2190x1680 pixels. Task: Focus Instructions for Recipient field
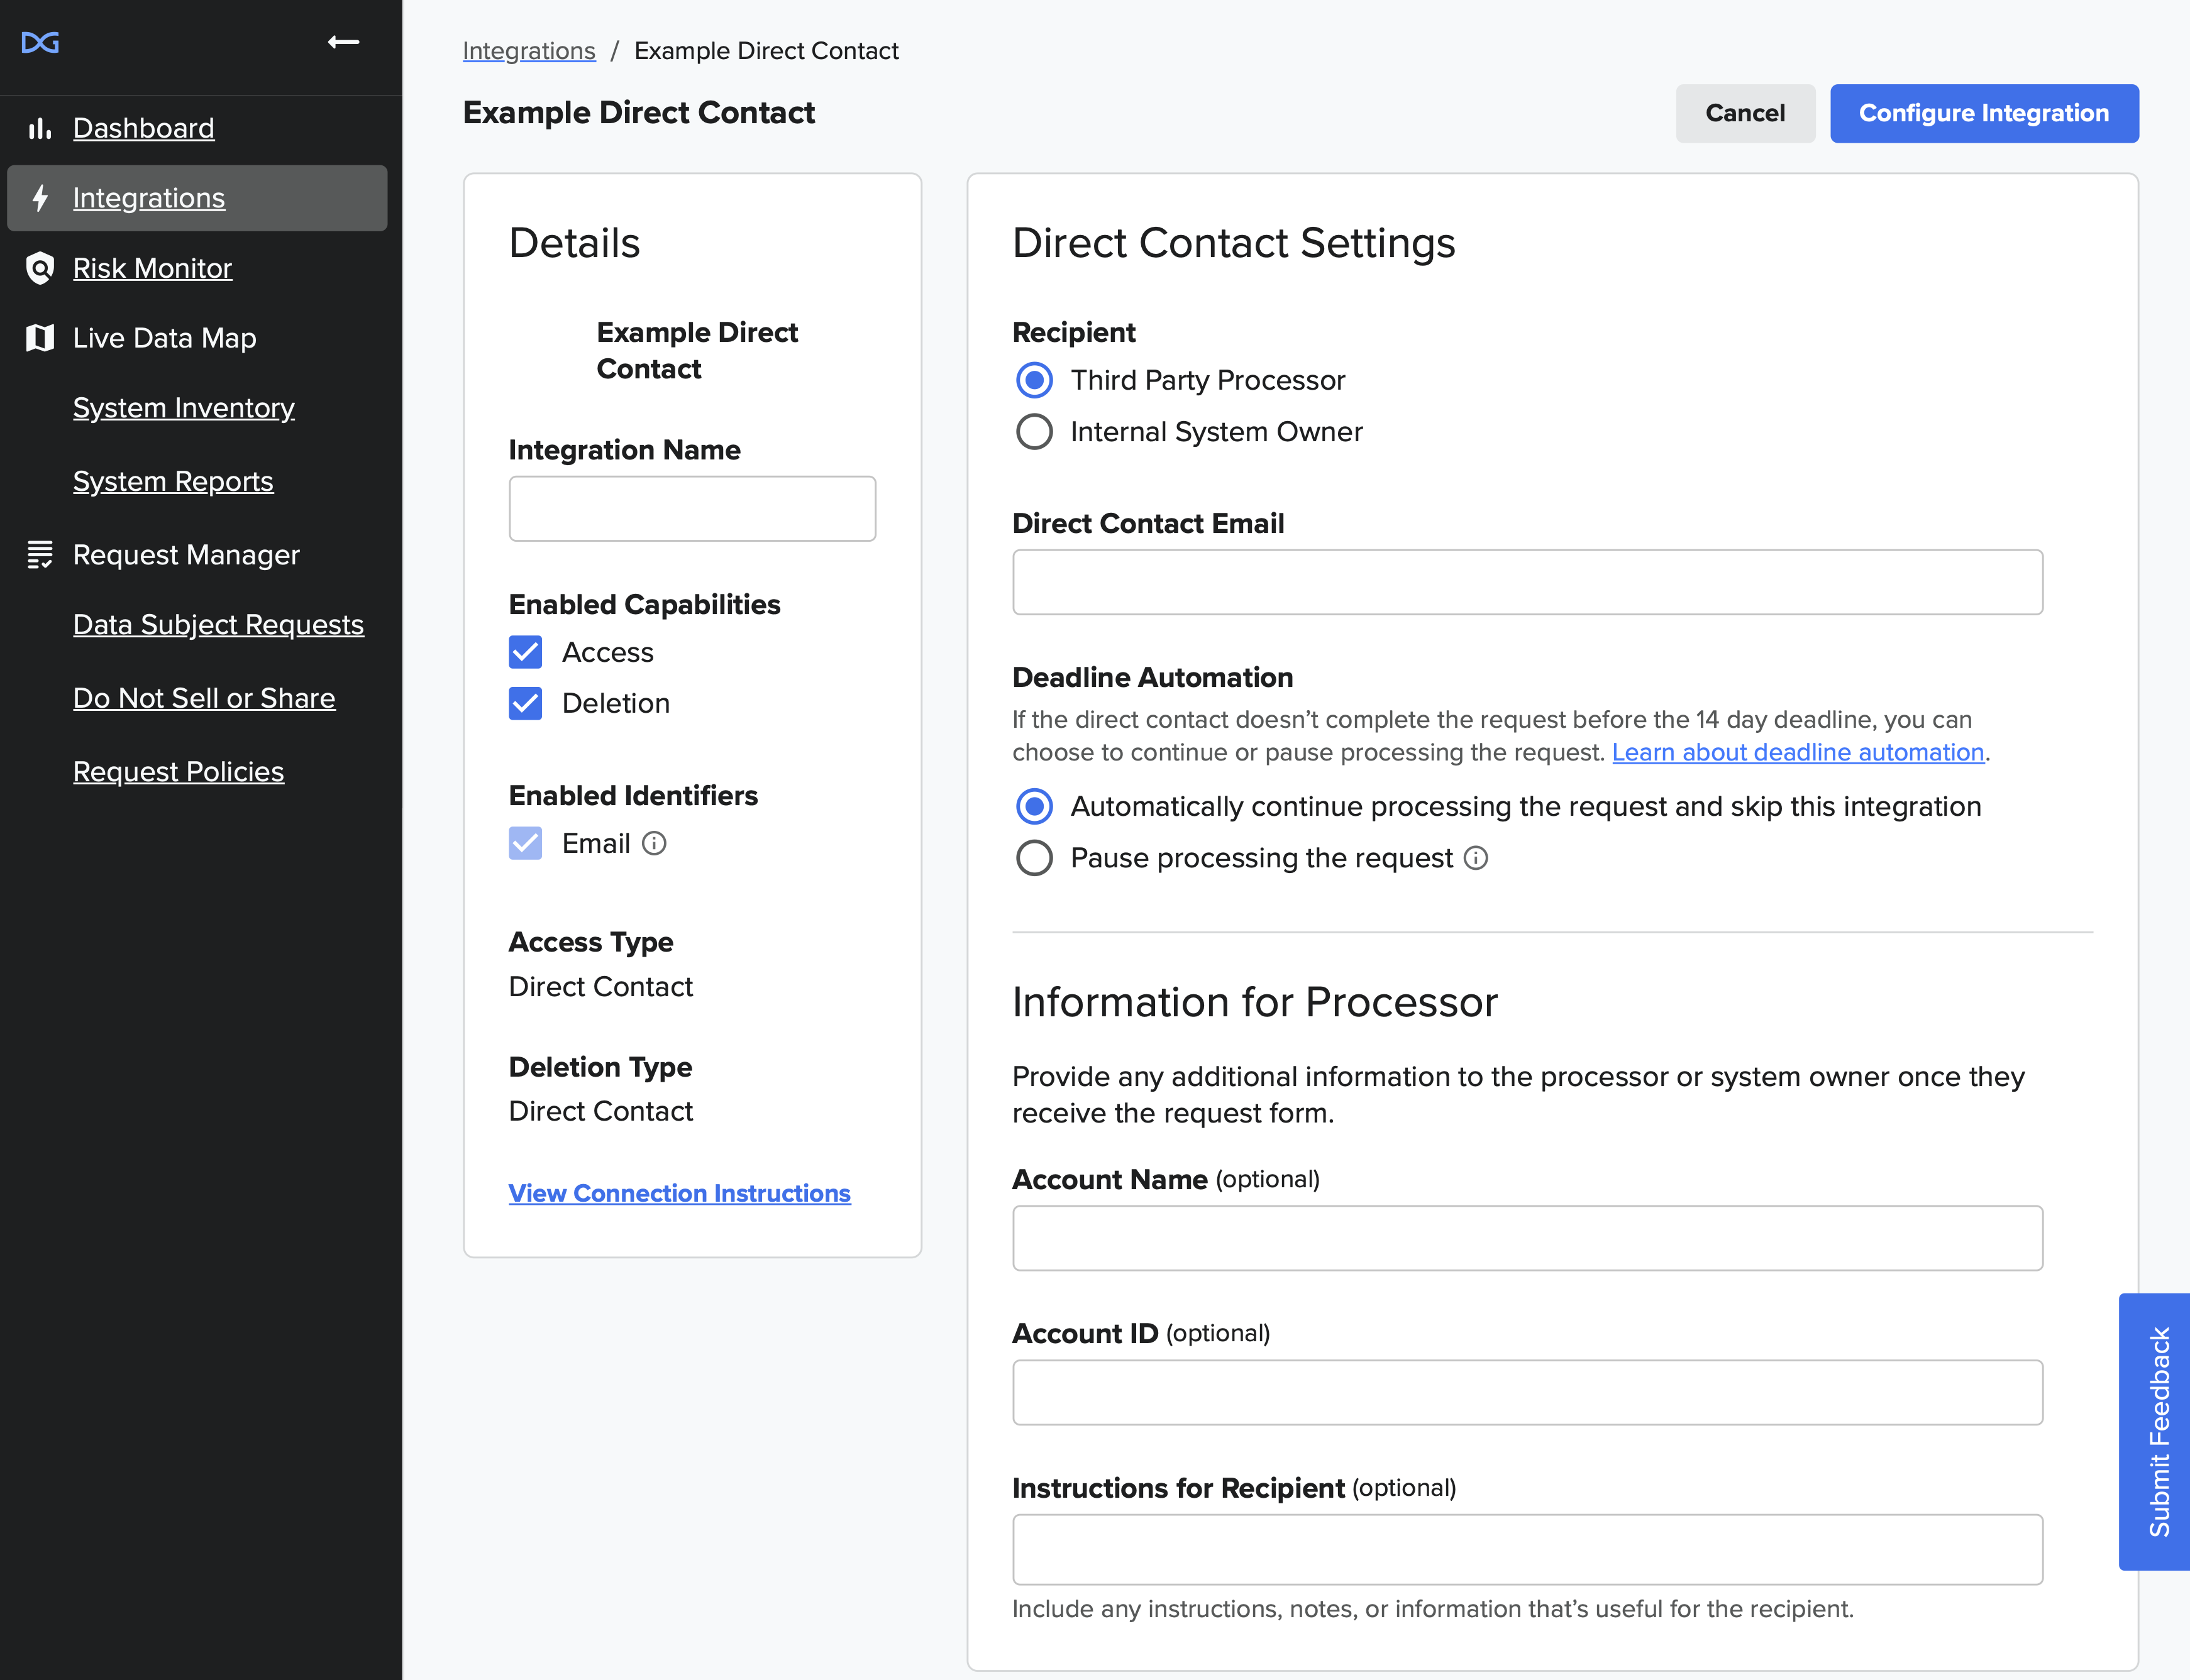(x=1527, y=1549)
